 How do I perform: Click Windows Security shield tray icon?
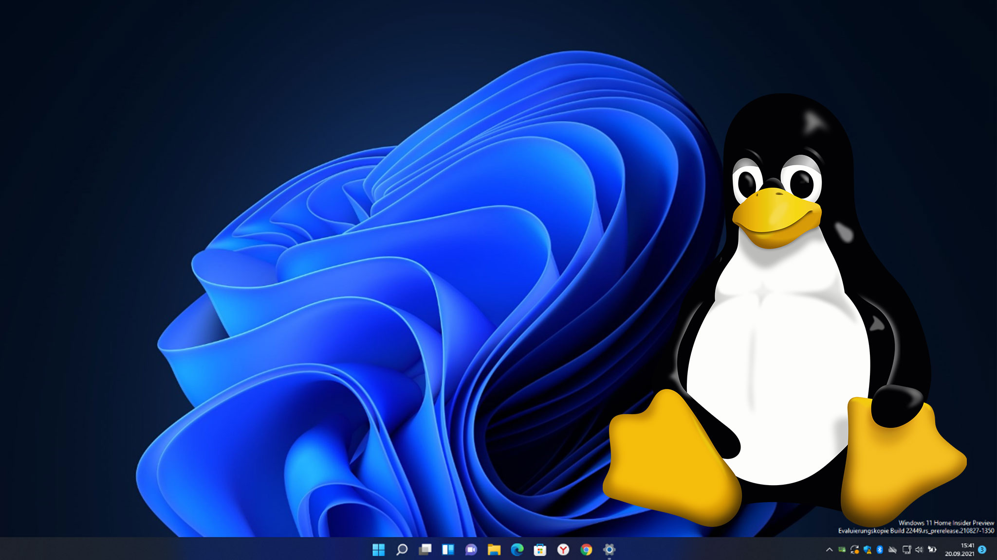[867, 550]
